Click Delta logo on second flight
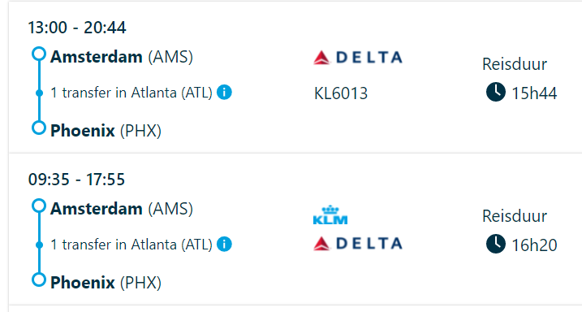The width and height of the screenshot is (582, 312). (358, 243)
